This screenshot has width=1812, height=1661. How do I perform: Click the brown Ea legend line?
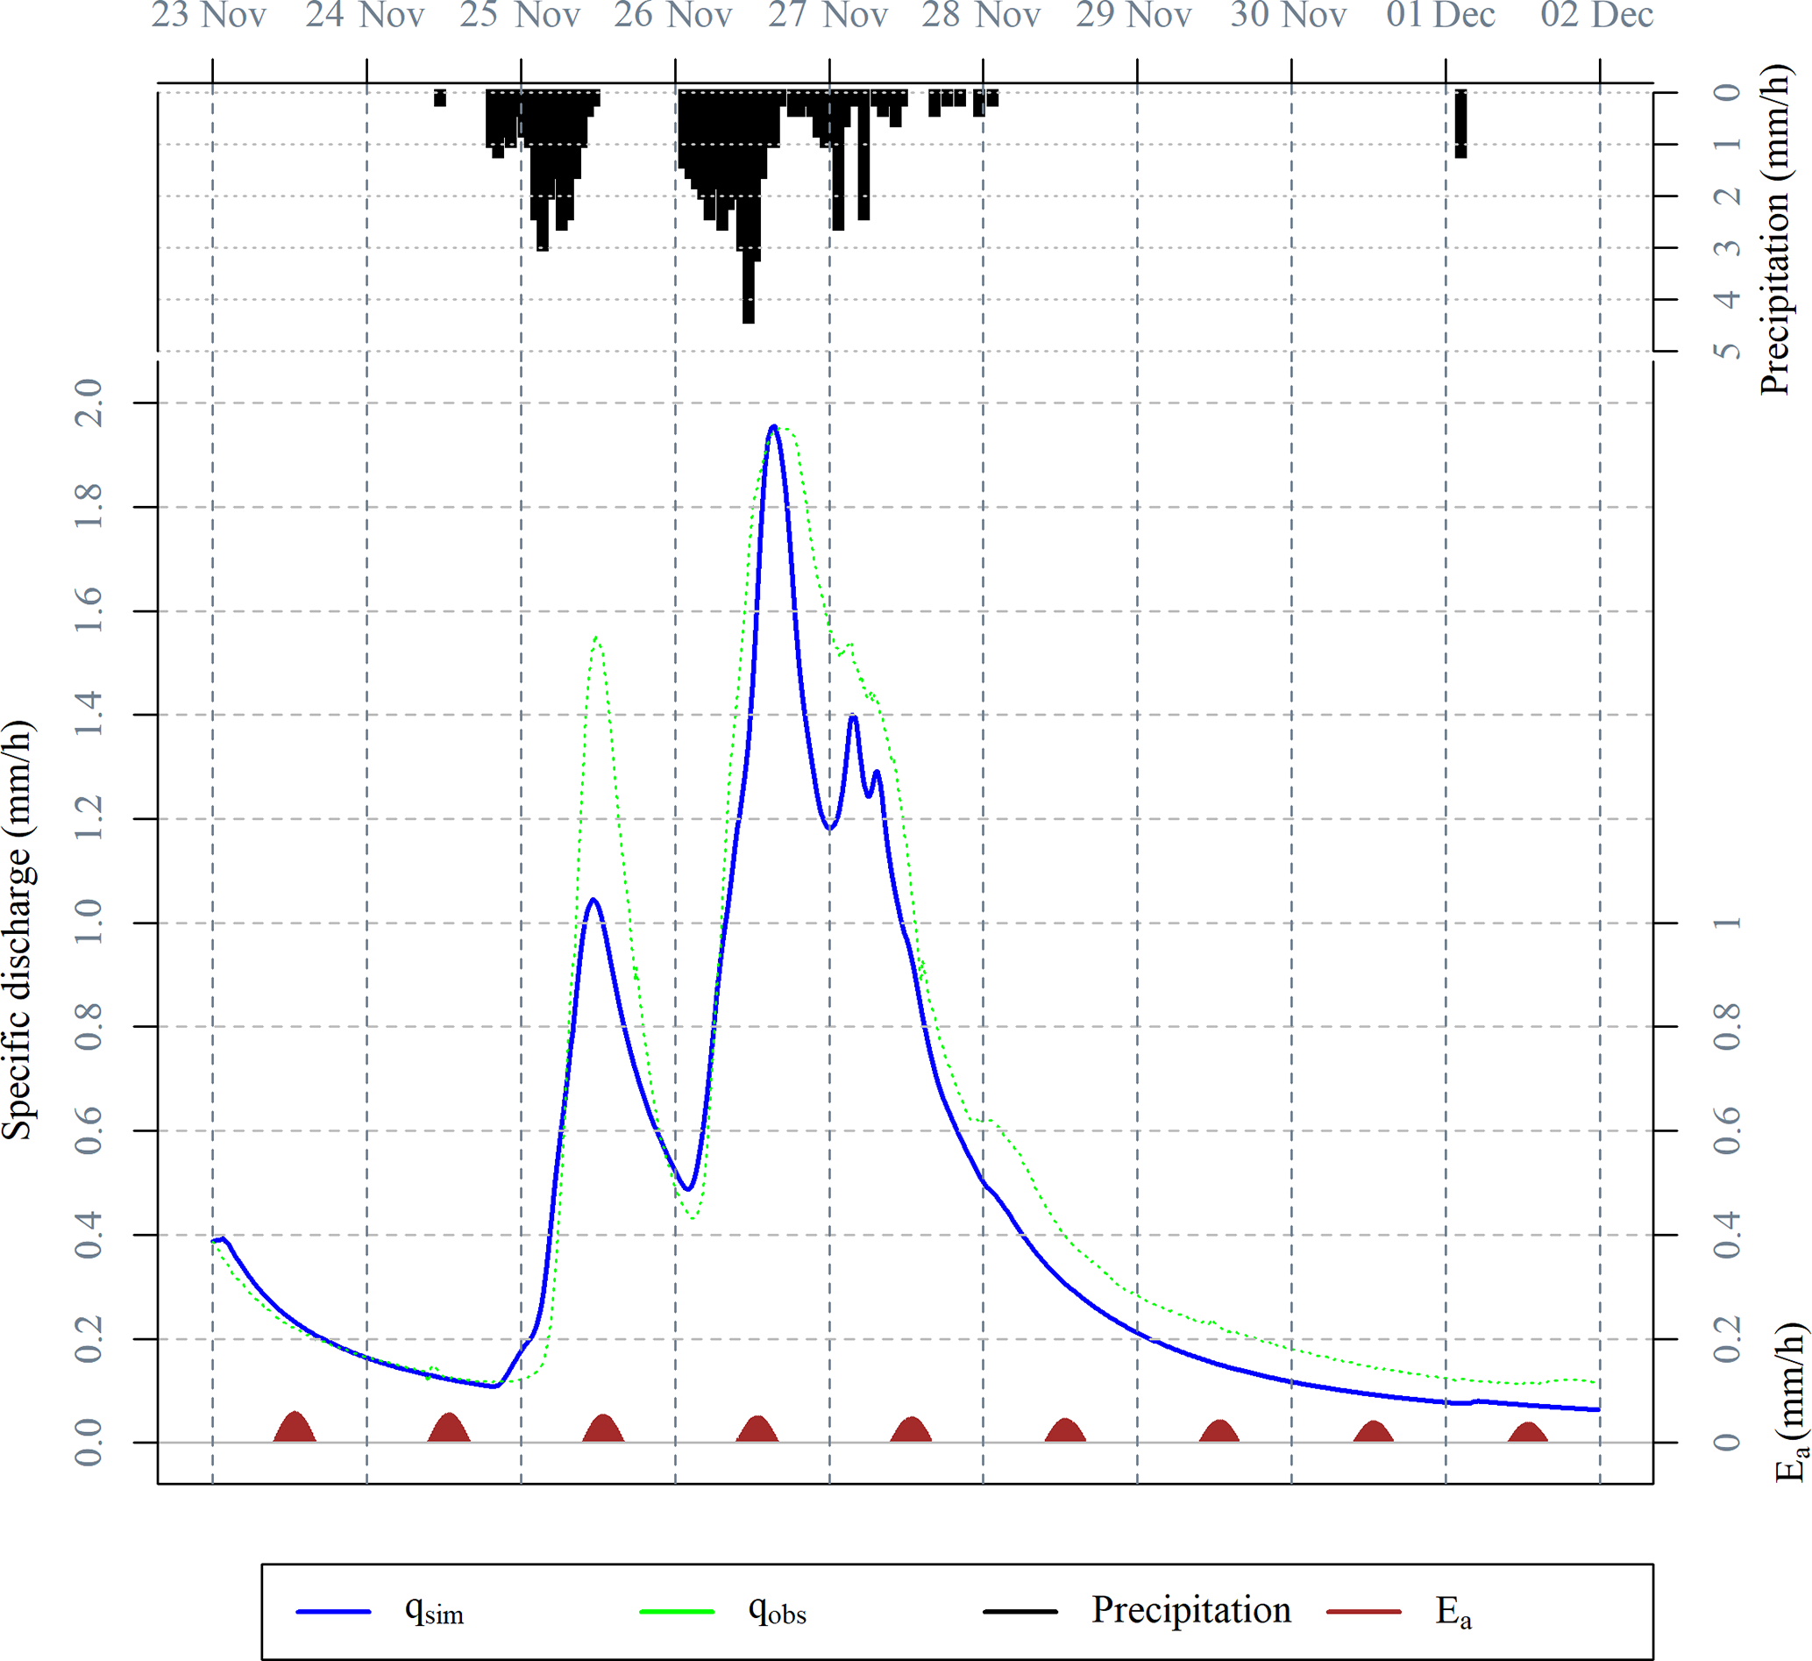[x=1363, y=1612]
